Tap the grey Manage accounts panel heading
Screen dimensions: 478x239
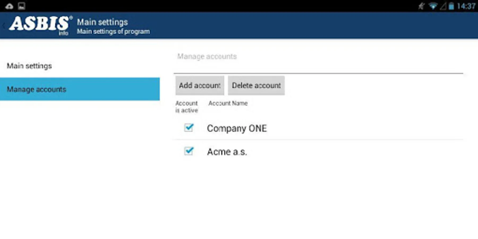click(x=207, y=56)
